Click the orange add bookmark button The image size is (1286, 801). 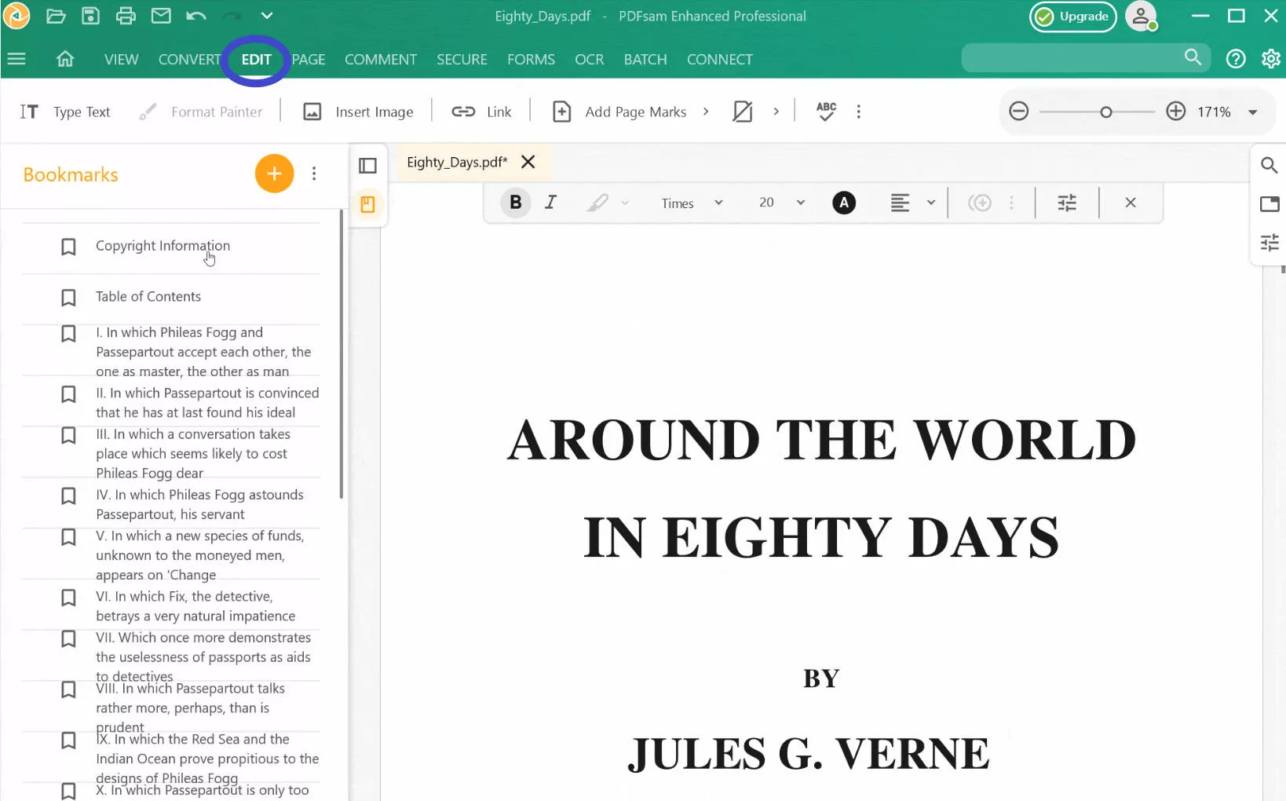[x=274, y=174]
